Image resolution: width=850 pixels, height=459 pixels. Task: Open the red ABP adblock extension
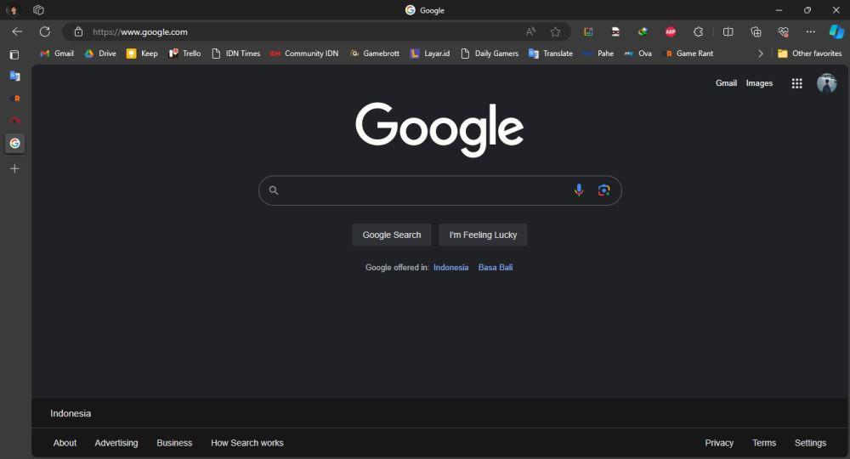(671, 32)
